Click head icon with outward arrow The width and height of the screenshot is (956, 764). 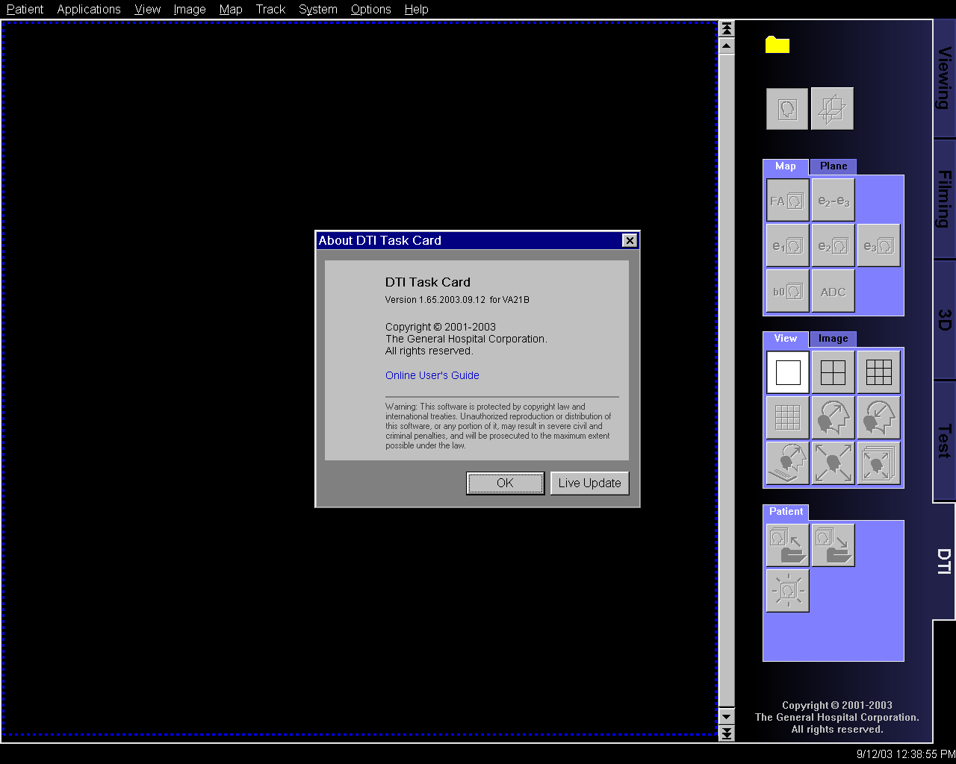click(833, 418)
